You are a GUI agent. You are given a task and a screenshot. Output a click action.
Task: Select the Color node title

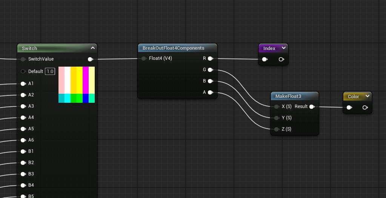pyautogui.click(x=353, y=96)
